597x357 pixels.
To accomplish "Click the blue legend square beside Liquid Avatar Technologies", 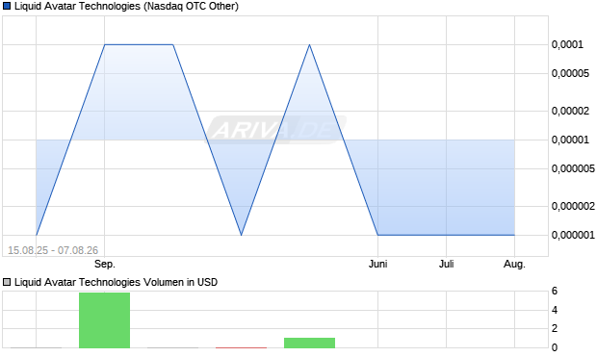I will [7, 7].
